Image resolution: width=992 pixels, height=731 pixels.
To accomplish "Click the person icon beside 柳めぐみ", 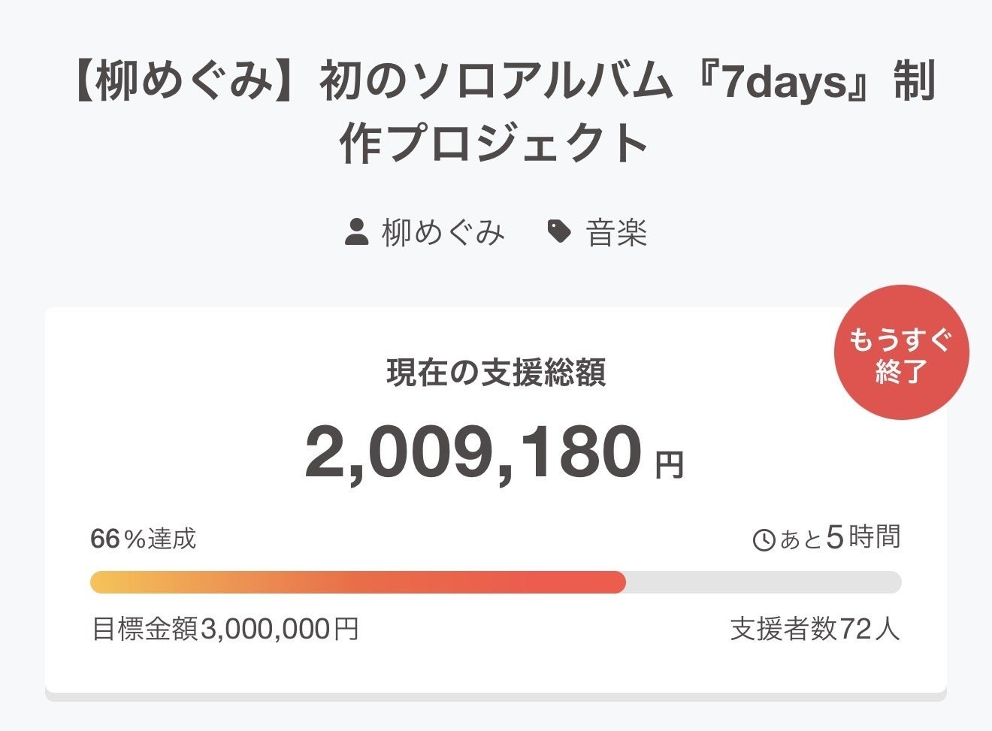I will point(356,232).
